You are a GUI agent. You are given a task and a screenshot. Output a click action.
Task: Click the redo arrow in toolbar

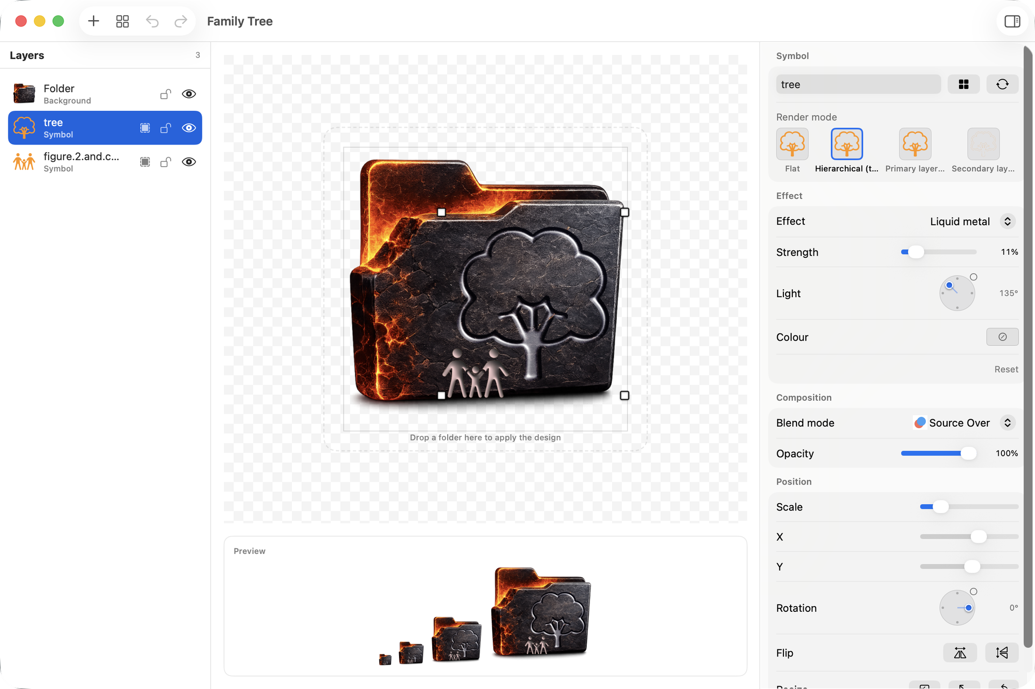pyautogui.click(x=181, y=21)
